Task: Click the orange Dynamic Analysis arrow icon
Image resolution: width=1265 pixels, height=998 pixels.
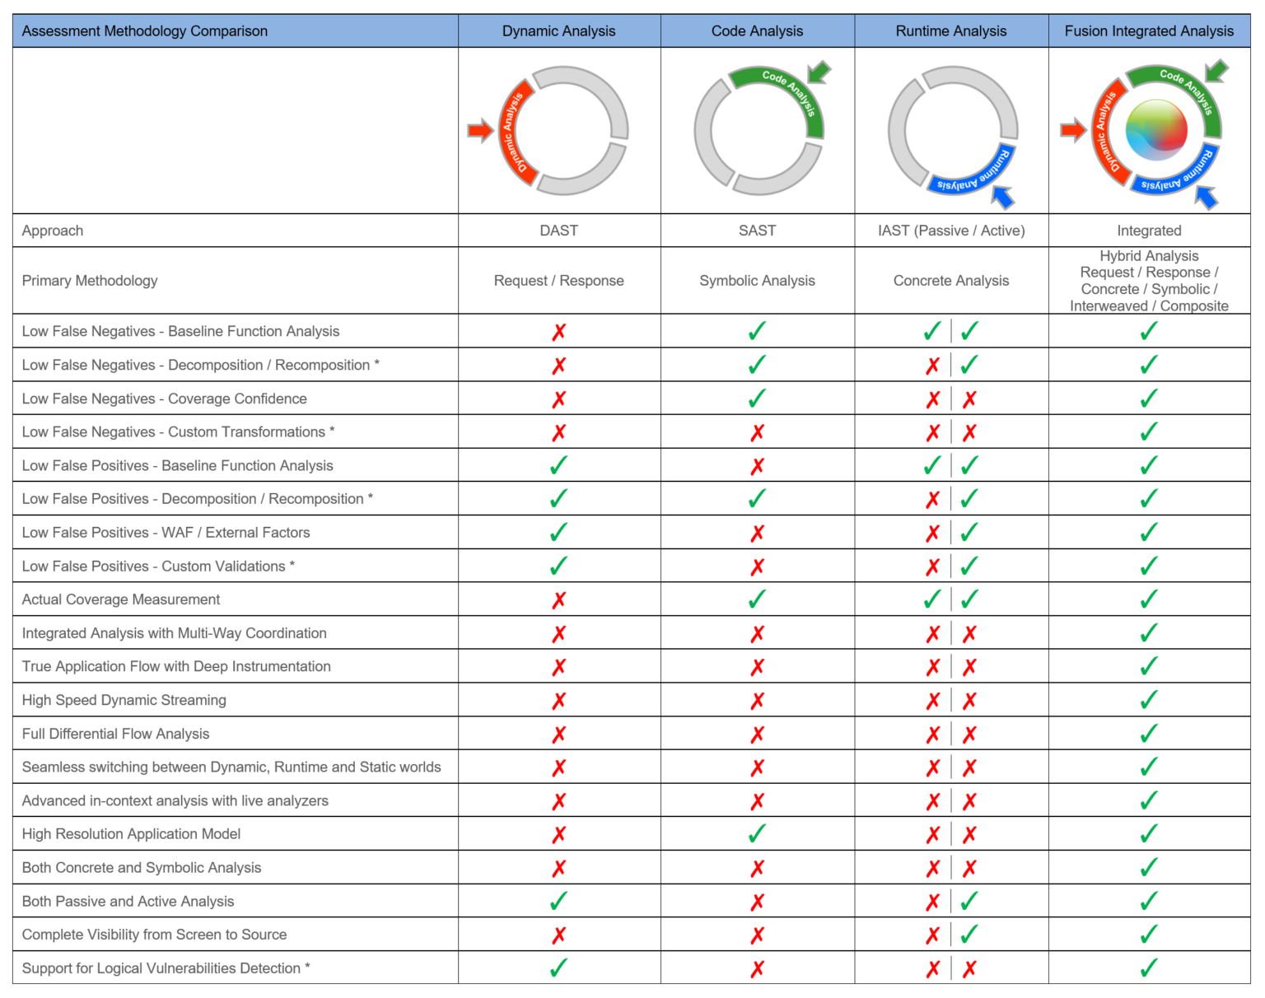Action: tap(482, 130)
